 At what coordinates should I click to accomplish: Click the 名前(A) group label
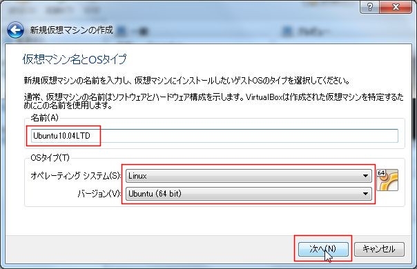point(44,118)
